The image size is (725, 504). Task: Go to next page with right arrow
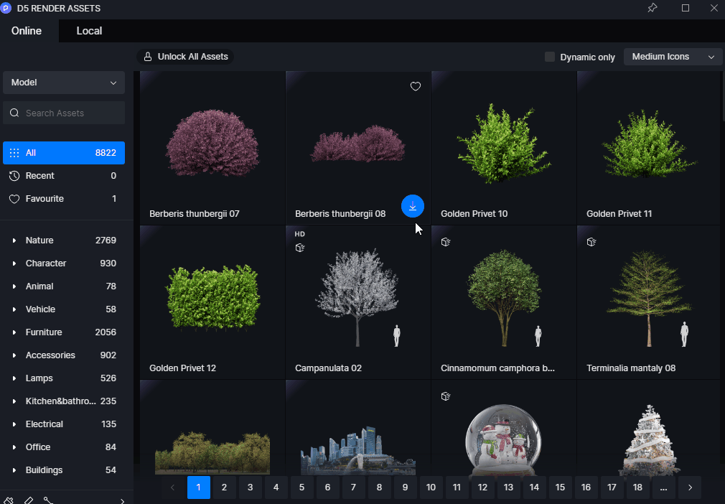690,487
